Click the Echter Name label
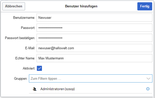Viewport: 155px width, 98px height. [x=25, y=58]
